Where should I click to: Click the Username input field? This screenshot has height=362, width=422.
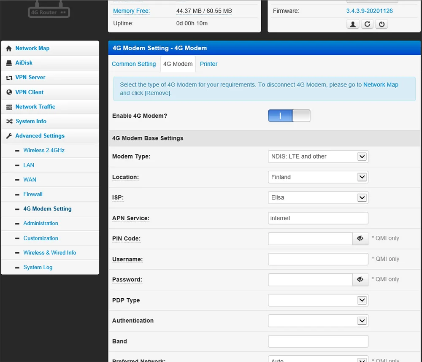pyautogui.click(x=318, y=259)
